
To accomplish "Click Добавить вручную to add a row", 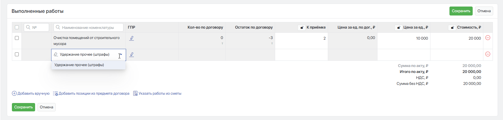I will pyautogui.click(x=31, y=93).
